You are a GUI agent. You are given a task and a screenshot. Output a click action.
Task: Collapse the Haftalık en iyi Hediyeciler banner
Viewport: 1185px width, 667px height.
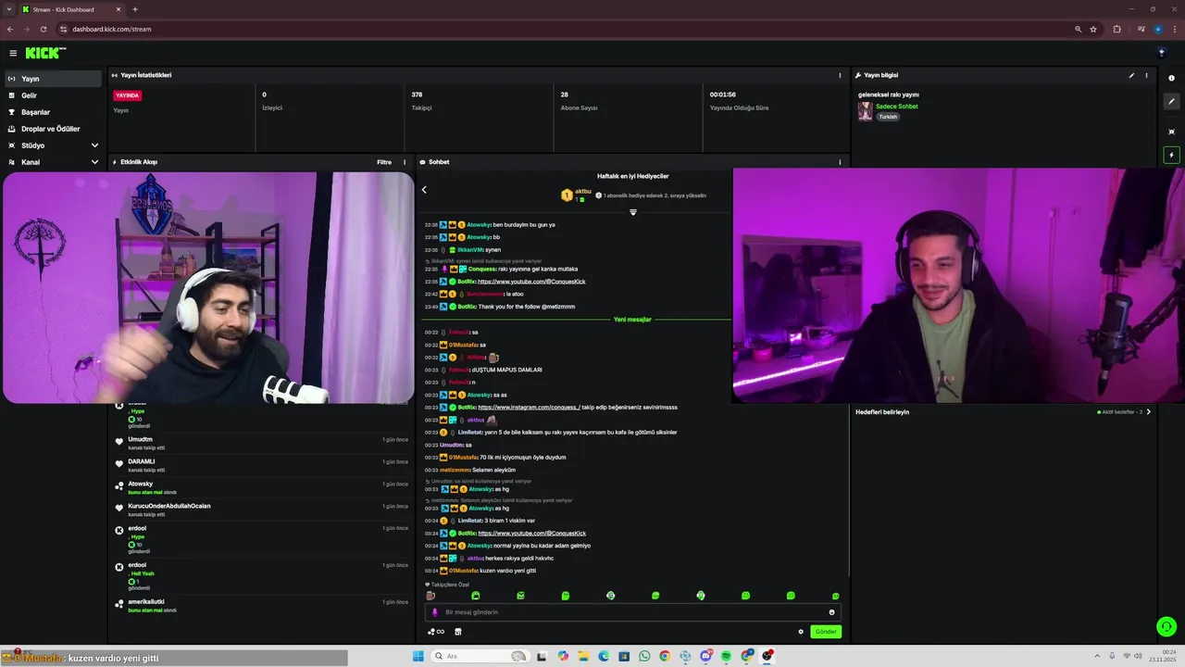(633, 212)
